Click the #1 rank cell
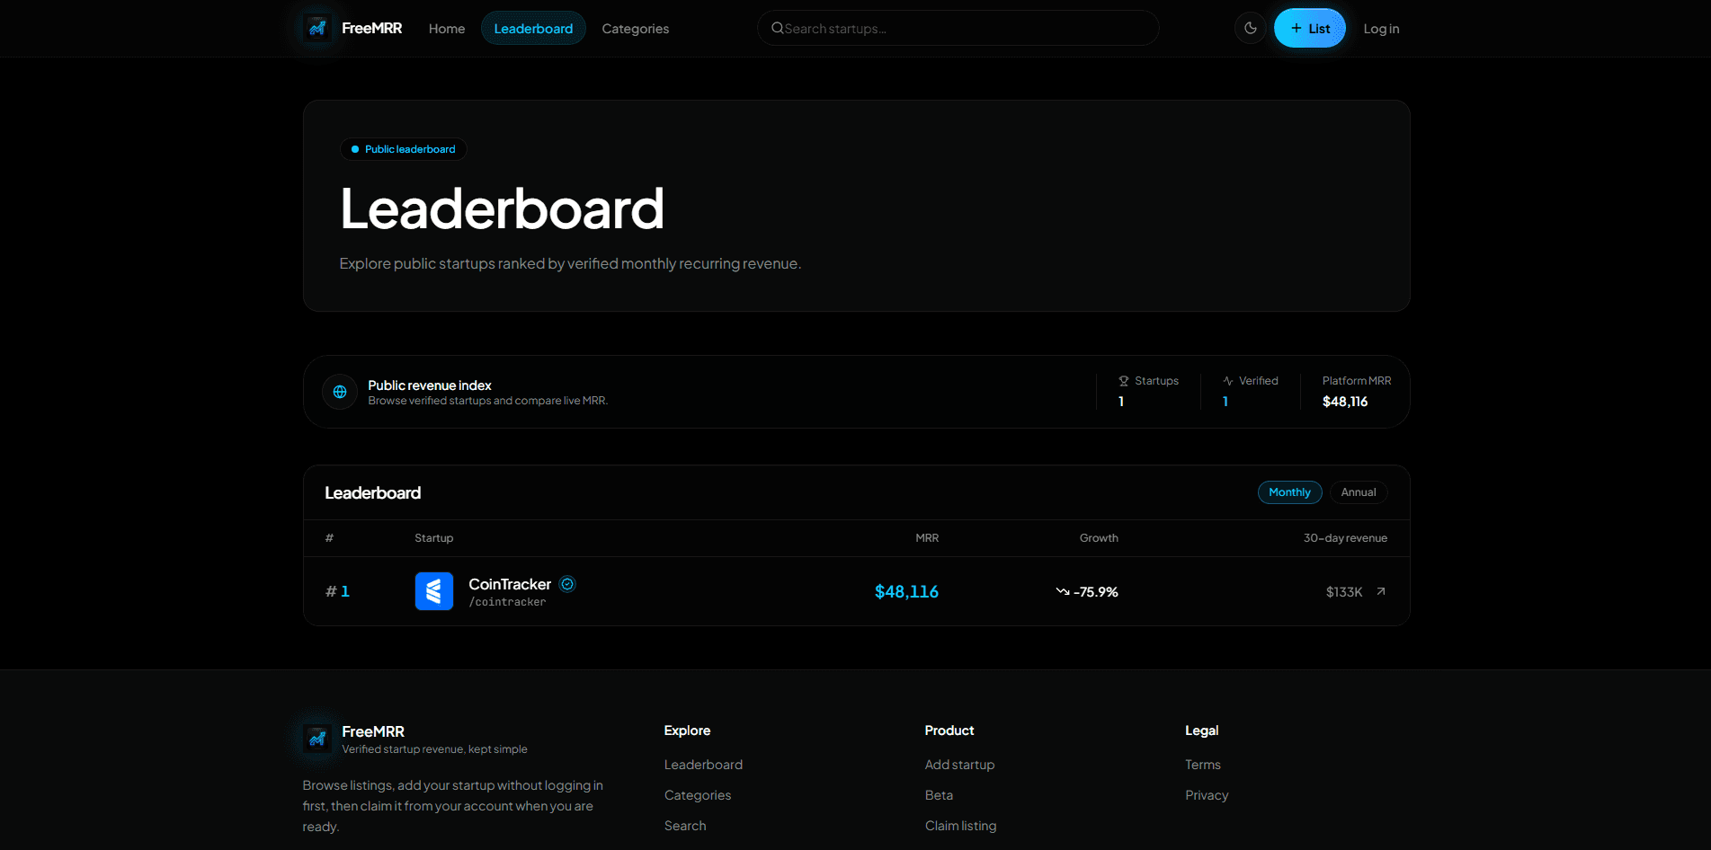The width and height of the screenshot is (1711, 850). click(x=337, y=591)
